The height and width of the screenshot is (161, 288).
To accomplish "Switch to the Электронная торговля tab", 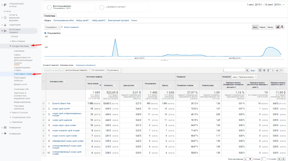I will click(x=118, y=20).
